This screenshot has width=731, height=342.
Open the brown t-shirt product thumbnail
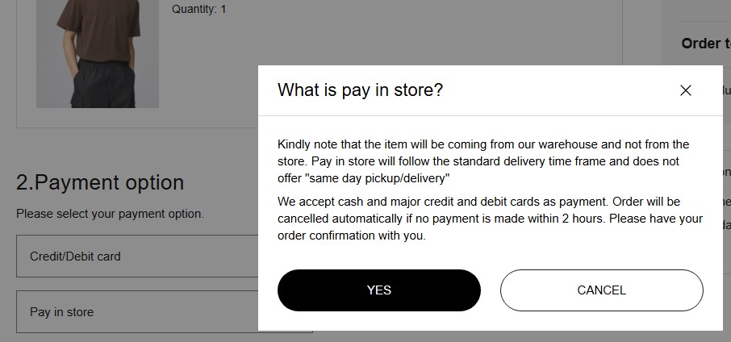click(x=98, y=53)
